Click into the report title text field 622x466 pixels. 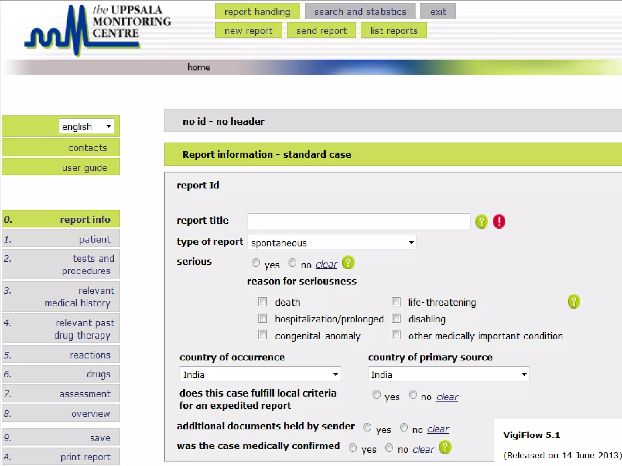tap(359, 221)
